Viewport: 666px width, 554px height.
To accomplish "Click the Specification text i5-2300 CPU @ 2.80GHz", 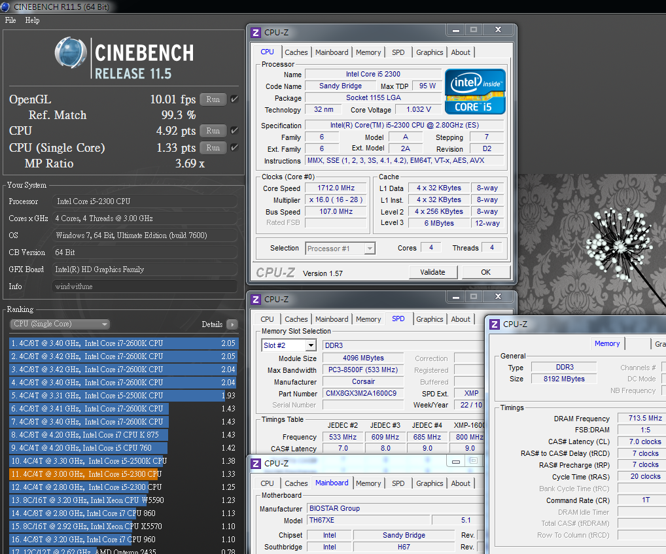I will (x=404, y=125).
